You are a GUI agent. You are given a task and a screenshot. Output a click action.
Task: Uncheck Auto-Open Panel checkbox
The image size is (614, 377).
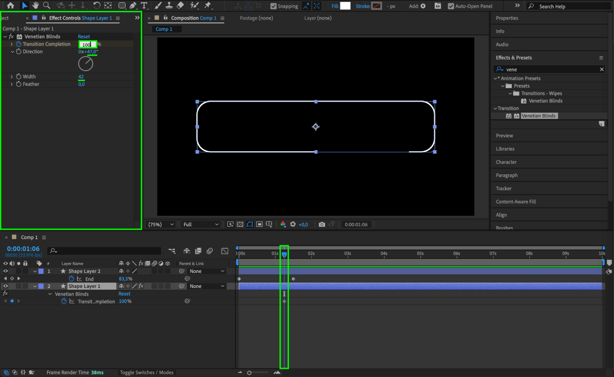pos(451,6)
